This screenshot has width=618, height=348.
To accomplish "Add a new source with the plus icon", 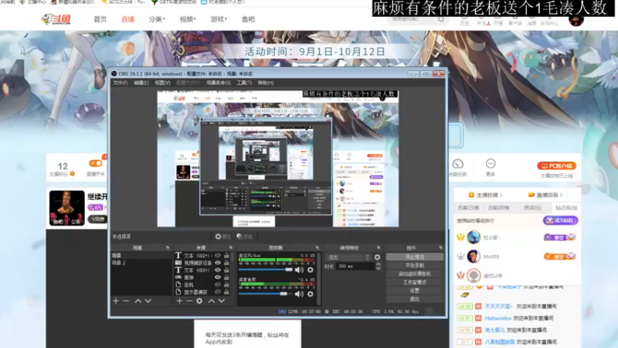I will [179, 301].
